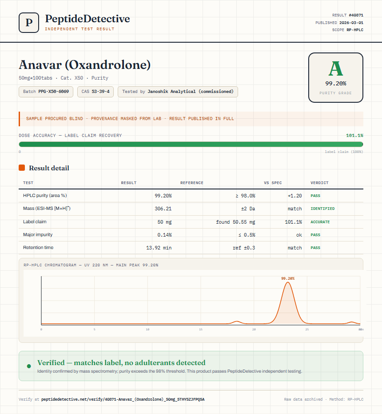Click the 0.14% impurity result
The height and width of the screenshot is (414, 382).
(165, 235)
